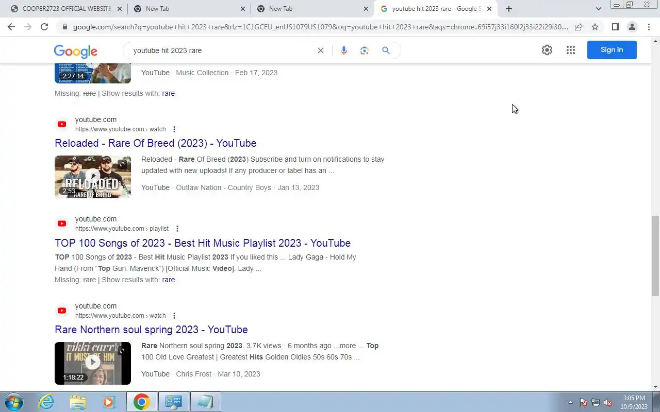Image resolution: width=660 pixels, height=412 pixels.
Task: Click the forward navigation arrow
Action: tap(28, 27)
